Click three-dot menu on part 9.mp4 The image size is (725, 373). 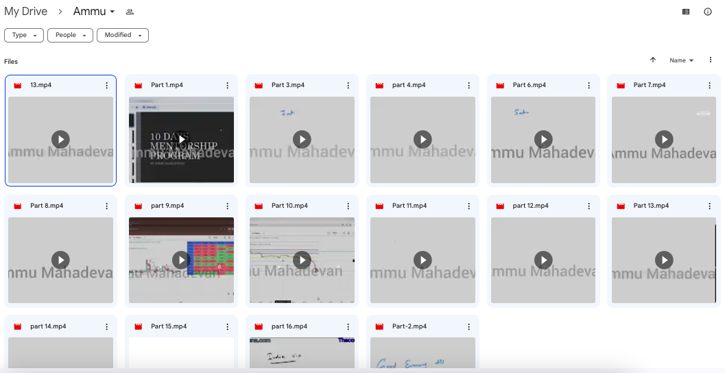click(228, 206)
